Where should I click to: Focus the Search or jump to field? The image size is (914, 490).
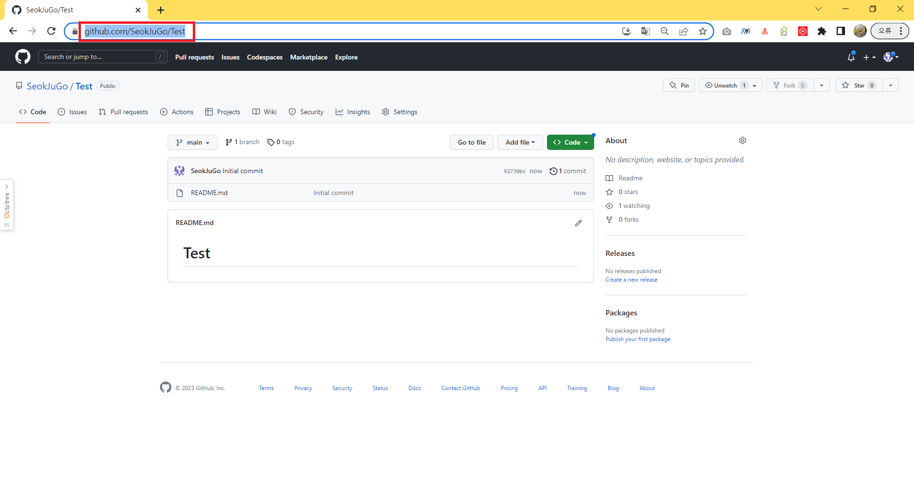103,57
